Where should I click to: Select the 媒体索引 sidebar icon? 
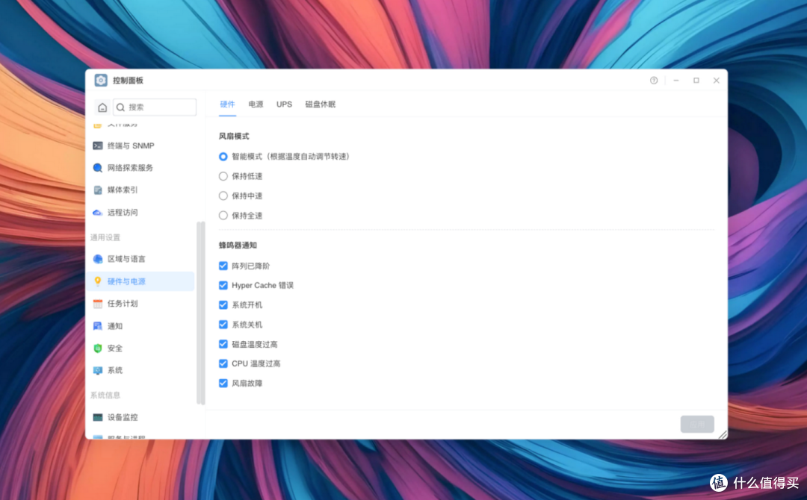click(97, 190)
